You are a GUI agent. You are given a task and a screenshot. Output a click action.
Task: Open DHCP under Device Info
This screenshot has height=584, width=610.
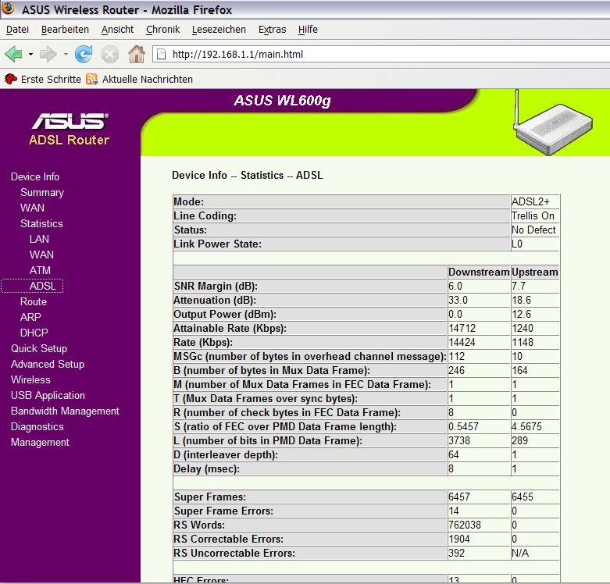coord(34,333)
